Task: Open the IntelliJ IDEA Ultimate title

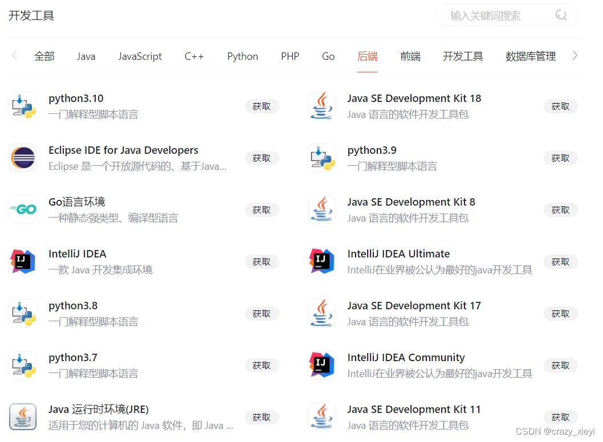Action: point(398,254)
